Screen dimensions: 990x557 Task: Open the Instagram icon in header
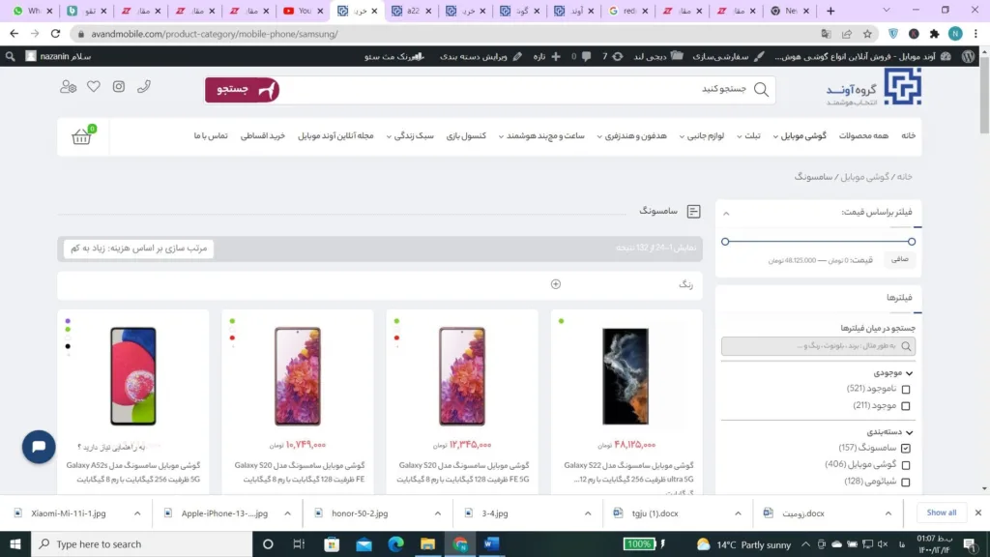119,86
